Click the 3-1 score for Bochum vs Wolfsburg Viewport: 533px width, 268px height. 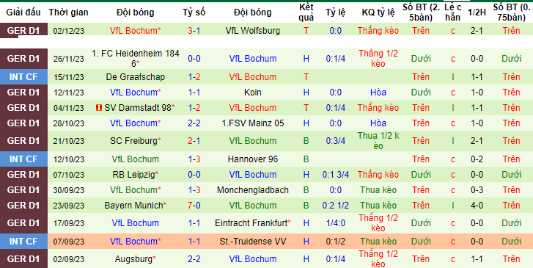coord(194,31)
